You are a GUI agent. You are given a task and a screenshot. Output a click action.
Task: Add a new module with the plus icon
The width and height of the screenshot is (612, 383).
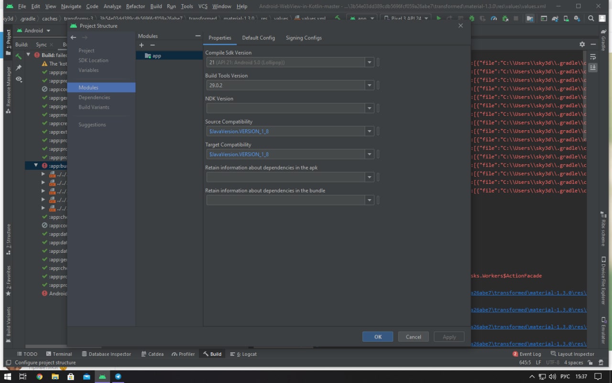tap(142, 45)
